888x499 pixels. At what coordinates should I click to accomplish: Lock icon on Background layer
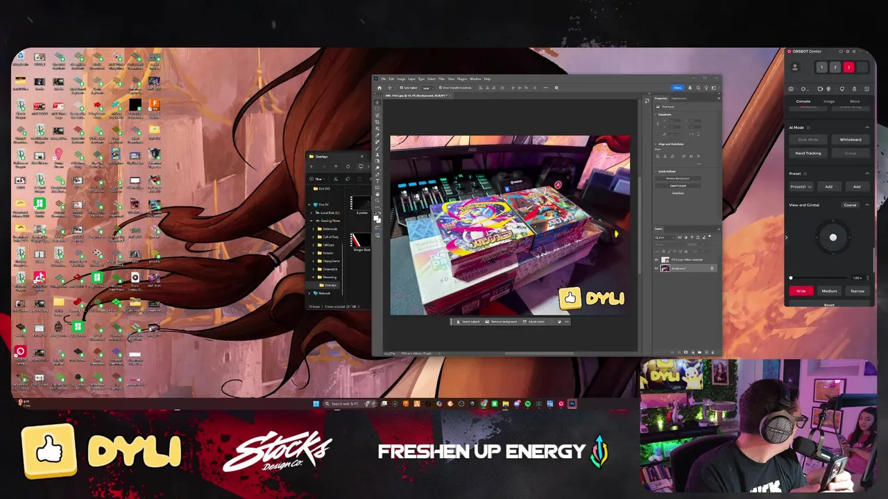pos(712,268)
